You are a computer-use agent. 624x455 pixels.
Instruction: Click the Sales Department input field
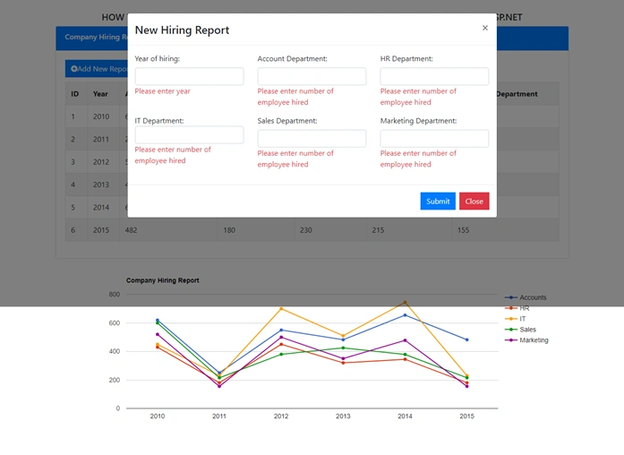point(312,139)
